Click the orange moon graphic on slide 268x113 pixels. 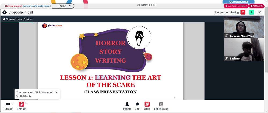pyautogui.click(x=79, y=62)
